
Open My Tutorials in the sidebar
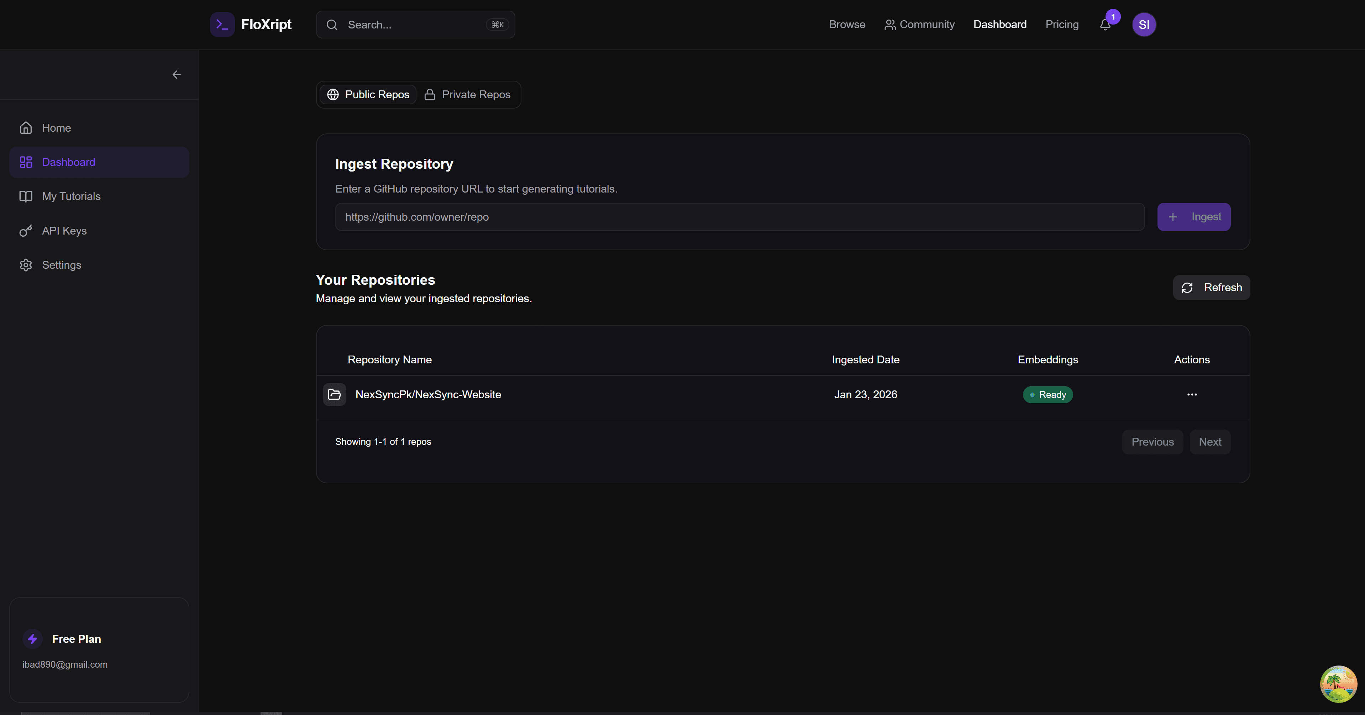(x=71, y=196)
